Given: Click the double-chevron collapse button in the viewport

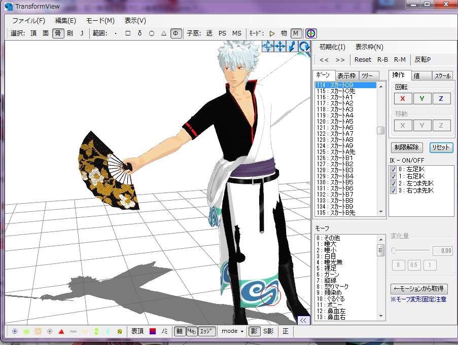Looking at the screenshot, I should [x=303, y=320].
